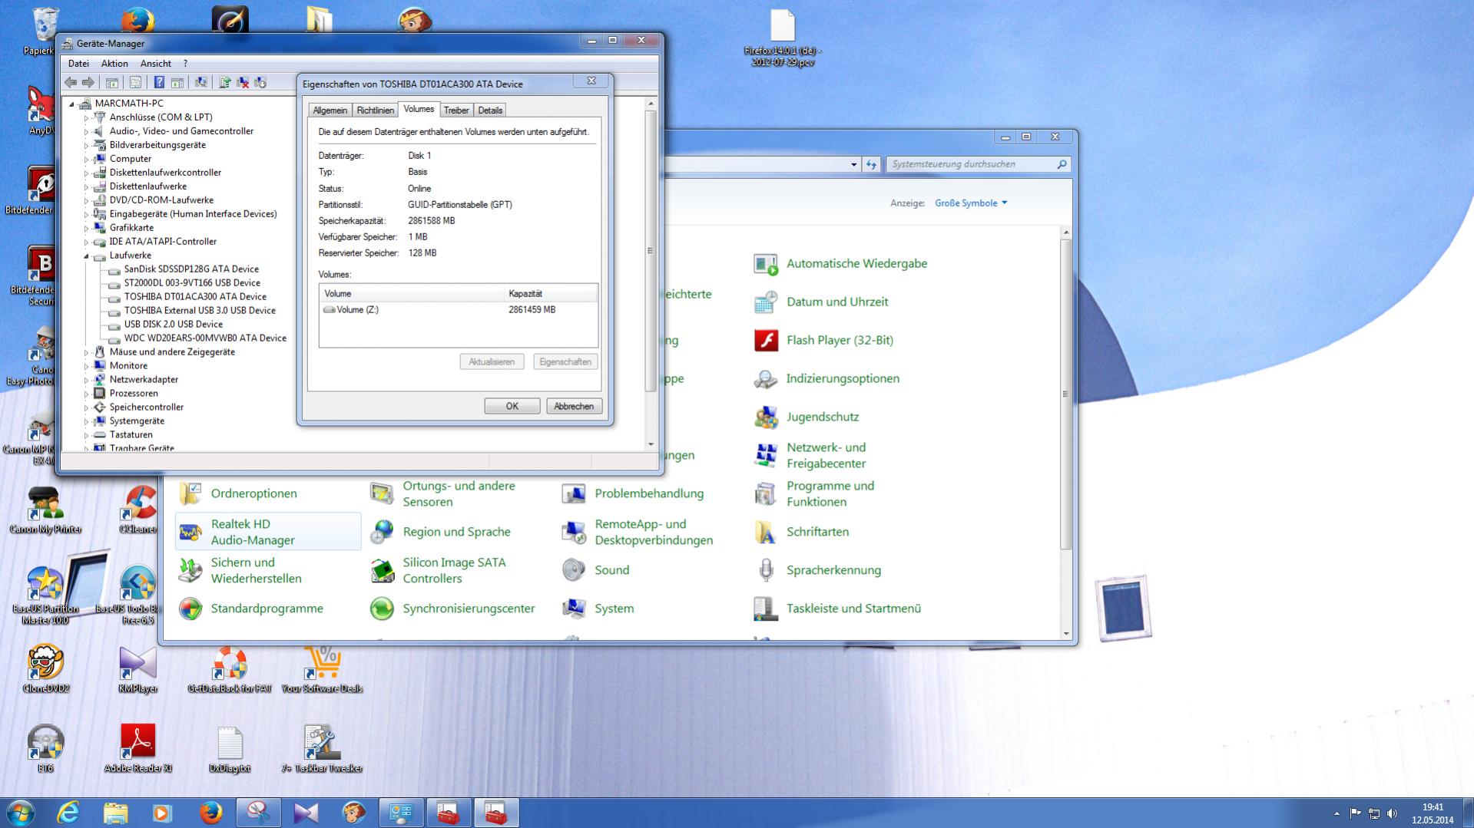
Task: Expand the Netzwerkadapter tree node
Action: pos(86,380)
